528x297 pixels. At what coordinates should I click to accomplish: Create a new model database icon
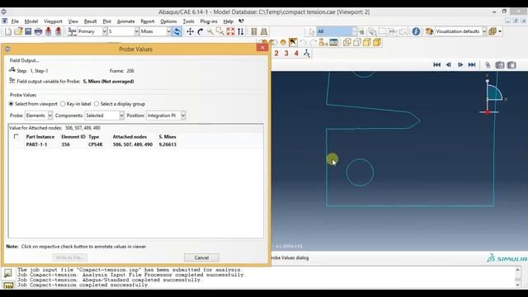[8, 31]
